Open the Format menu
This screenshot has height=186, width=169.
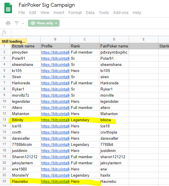(75, 13)
